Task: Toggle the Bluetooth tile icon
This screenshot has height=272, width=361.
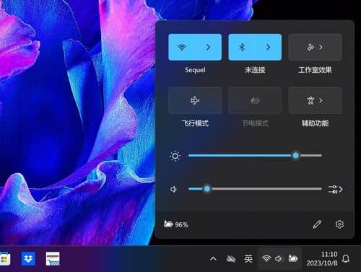Action: pos(242,47)
